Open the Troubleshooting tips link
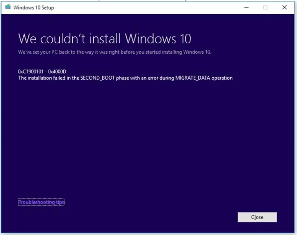The width and height of the screenshot is (297, 235). point(41,202)
